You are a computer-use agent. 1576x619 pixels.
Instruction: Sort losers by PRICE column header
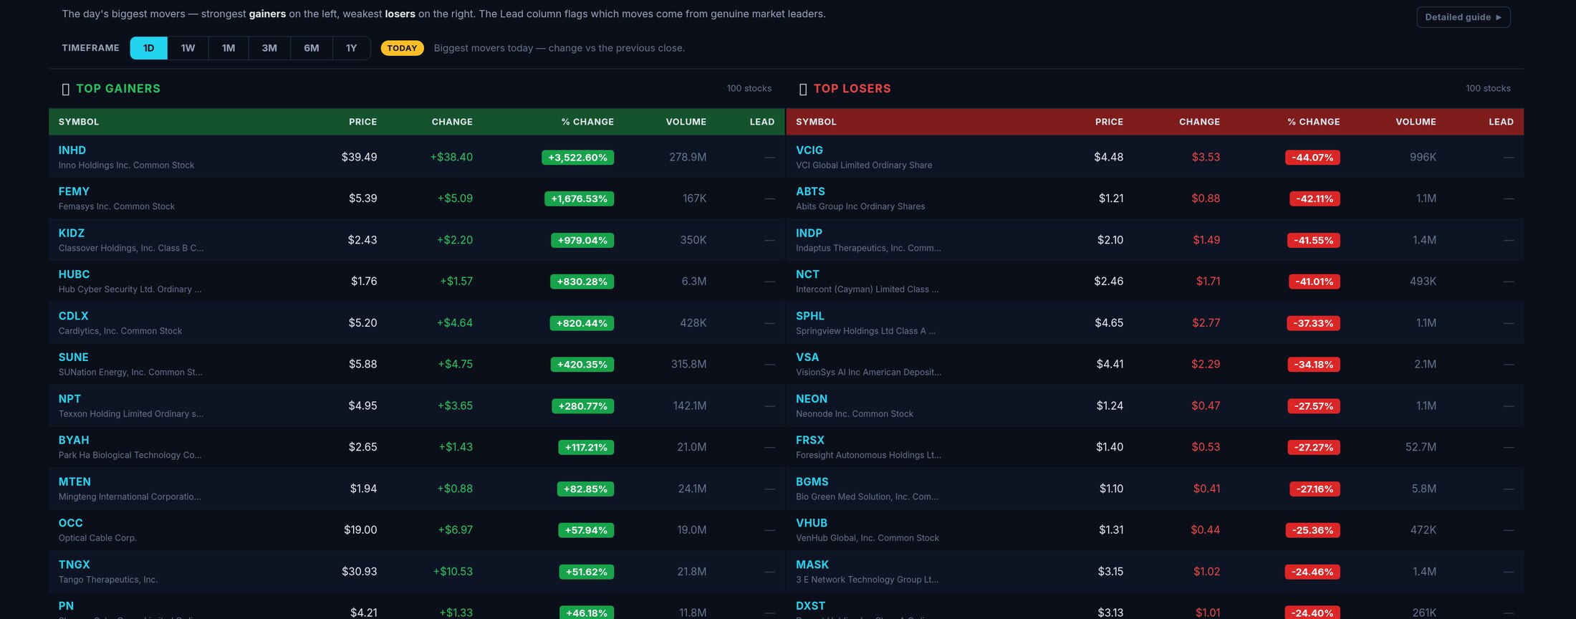[1109, 122]
